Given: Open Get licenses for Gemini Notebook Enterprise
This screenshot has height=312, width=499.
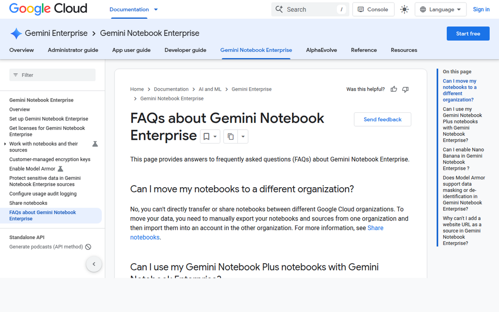Looking at the screenshot, I should [47, 131].
